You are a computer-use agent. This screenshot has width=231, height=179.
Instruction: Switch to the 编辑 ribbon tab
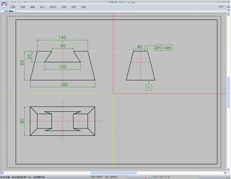pyautogui.click(x=32, y=7)
